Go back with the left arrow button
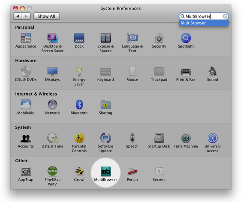 click(18, 16)
